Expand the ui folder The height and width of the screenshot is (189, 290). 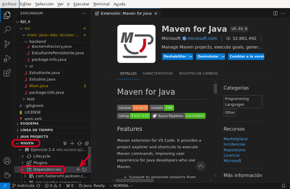click(26, 66)
